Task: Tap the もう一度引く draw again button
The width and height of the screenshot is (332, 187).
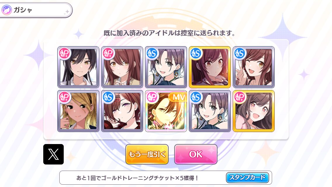Action: point(147,154)
